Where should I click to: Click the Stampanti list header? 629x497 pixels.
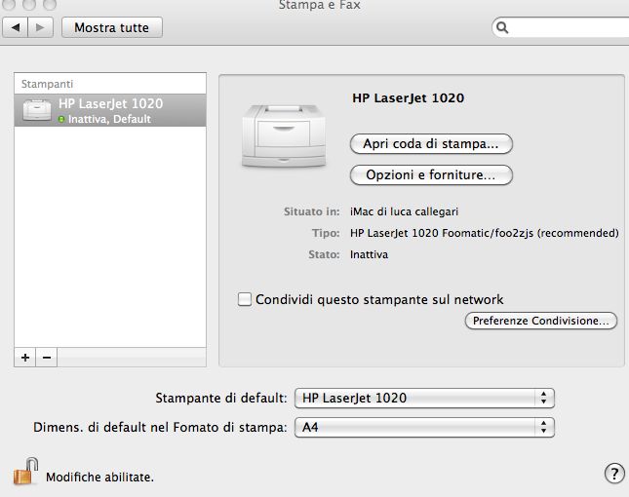[x=47, y=84]
